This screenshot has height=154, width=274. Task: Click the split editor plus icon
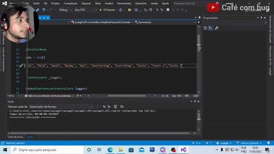[x=199, y=22]
